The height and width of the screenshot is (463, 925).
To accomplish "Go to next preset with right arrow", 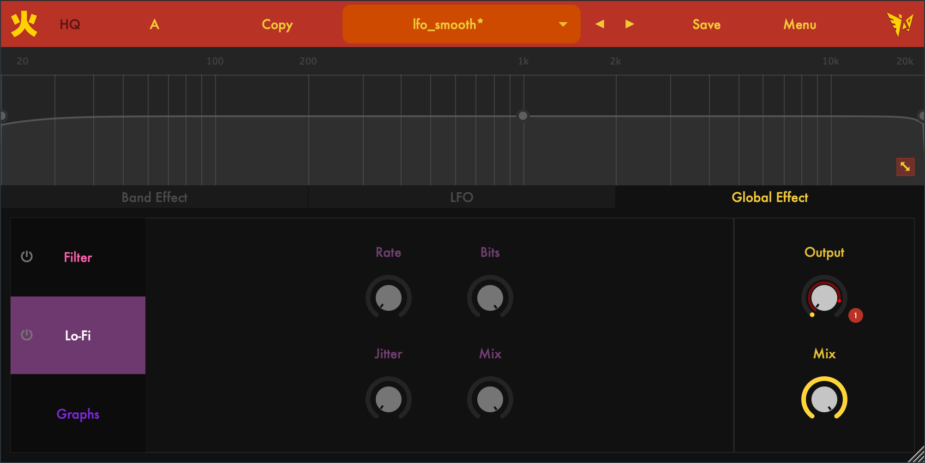I will [x=630, y=24].
